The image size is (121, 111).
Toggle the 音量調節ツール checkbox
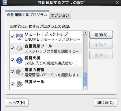pos(12,48)
